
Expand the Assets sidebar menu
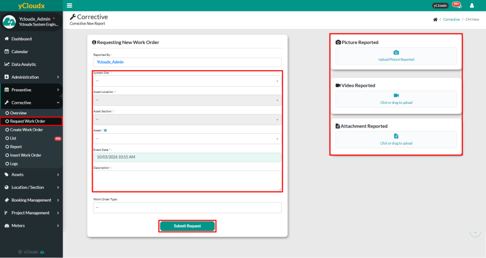pyautogui.click(x=31, y=175)
